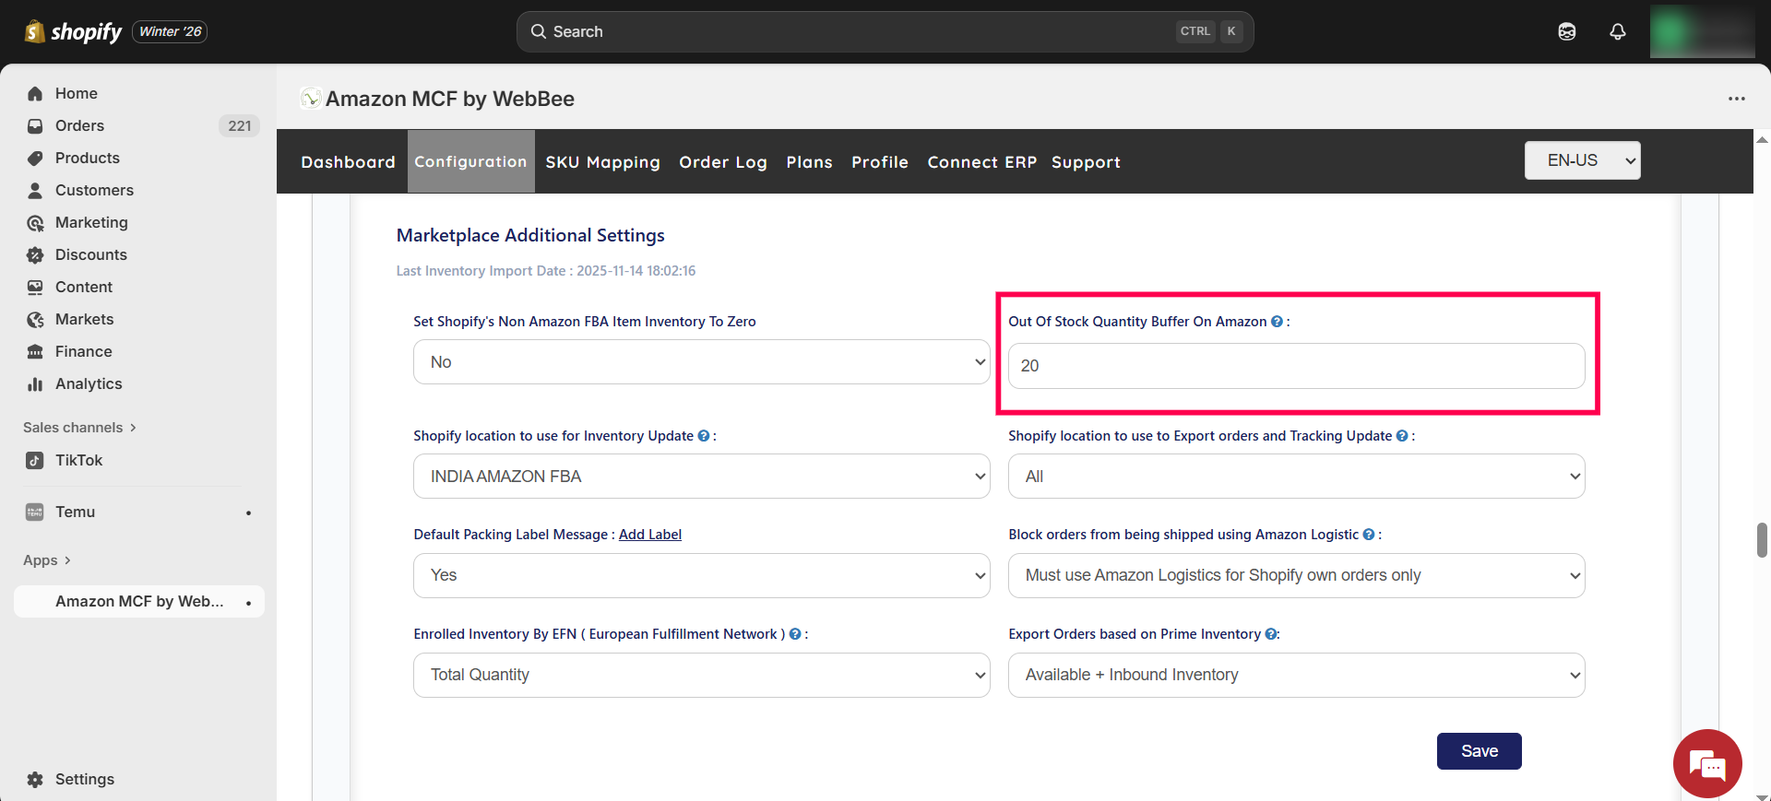Open the three-dot app options menu
The image size is (1771, 801).
1736,99
